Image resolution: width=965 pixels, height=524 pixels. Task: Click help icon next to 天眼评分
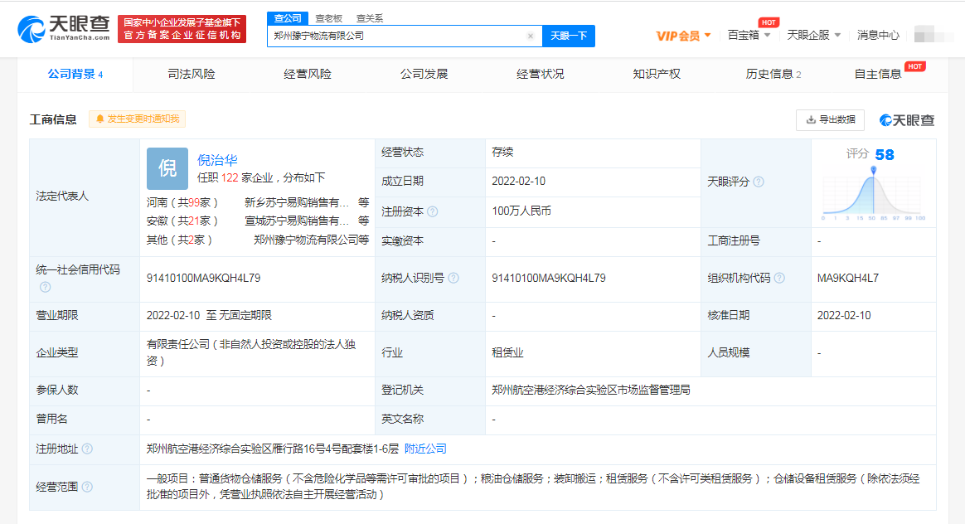point(758,182)
